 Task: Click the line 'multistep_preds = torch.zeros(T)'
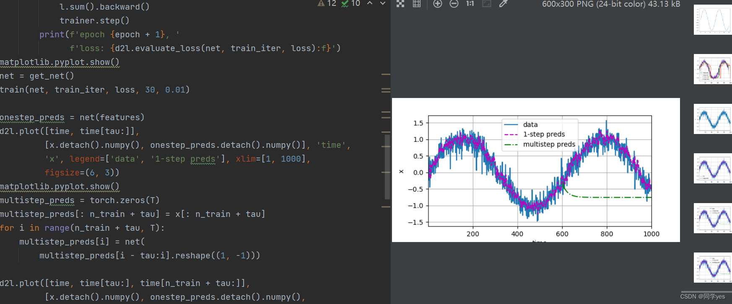click(80, 200)
